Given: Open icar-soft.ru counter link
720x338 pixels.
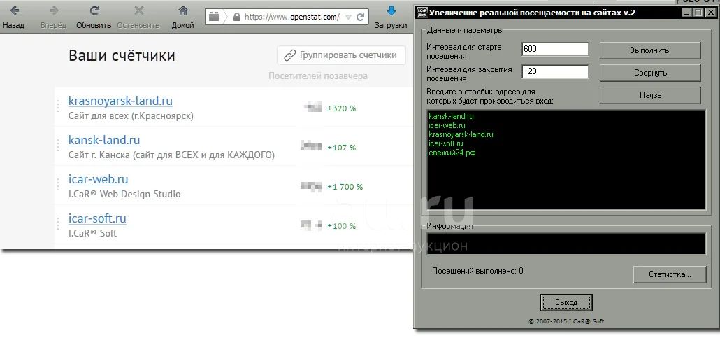Looking at the screenshot, I should pyautogui.click(x=97, y=218).
